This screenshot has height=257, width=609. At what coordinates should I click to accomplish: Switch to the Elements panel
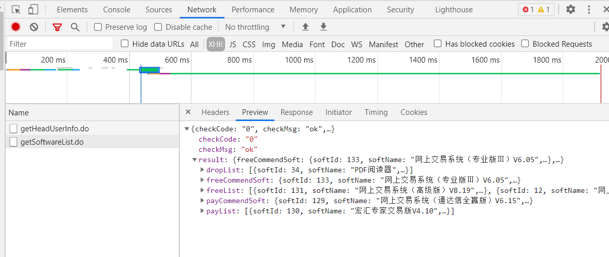72,10
